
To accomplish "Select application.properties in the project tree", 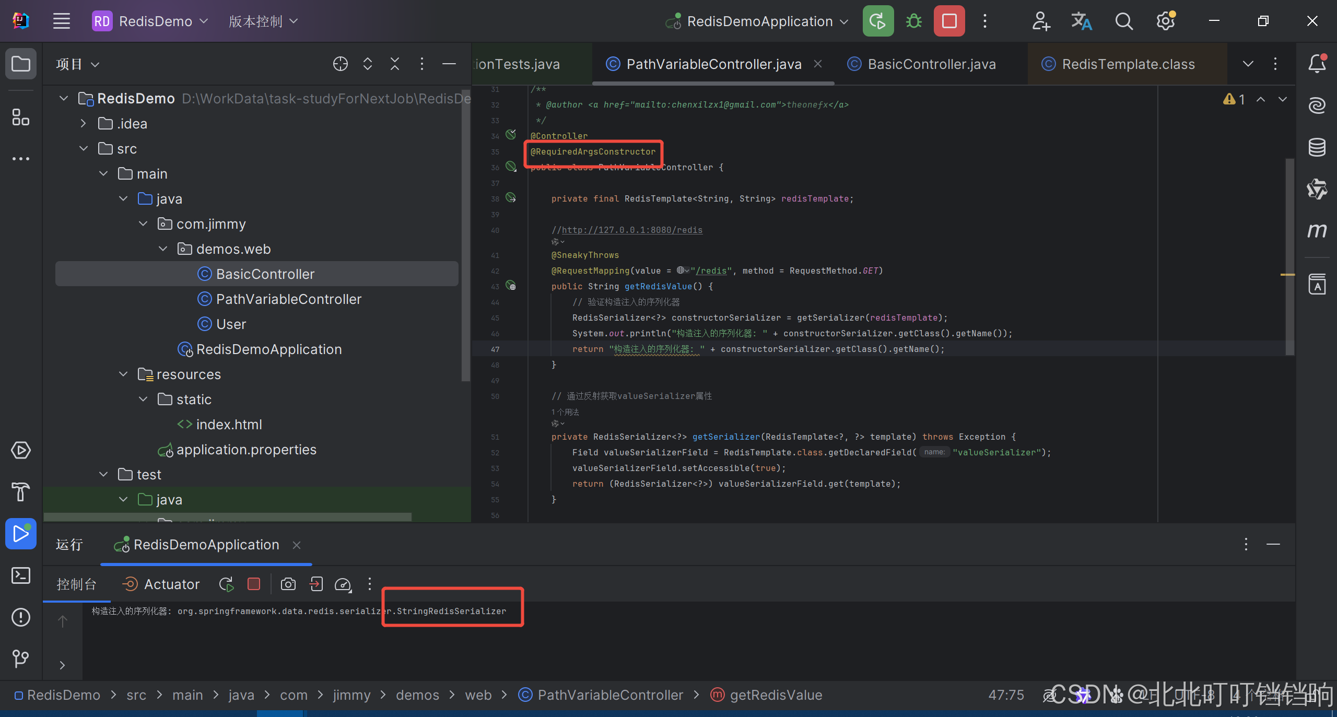I will coord(246,450).
